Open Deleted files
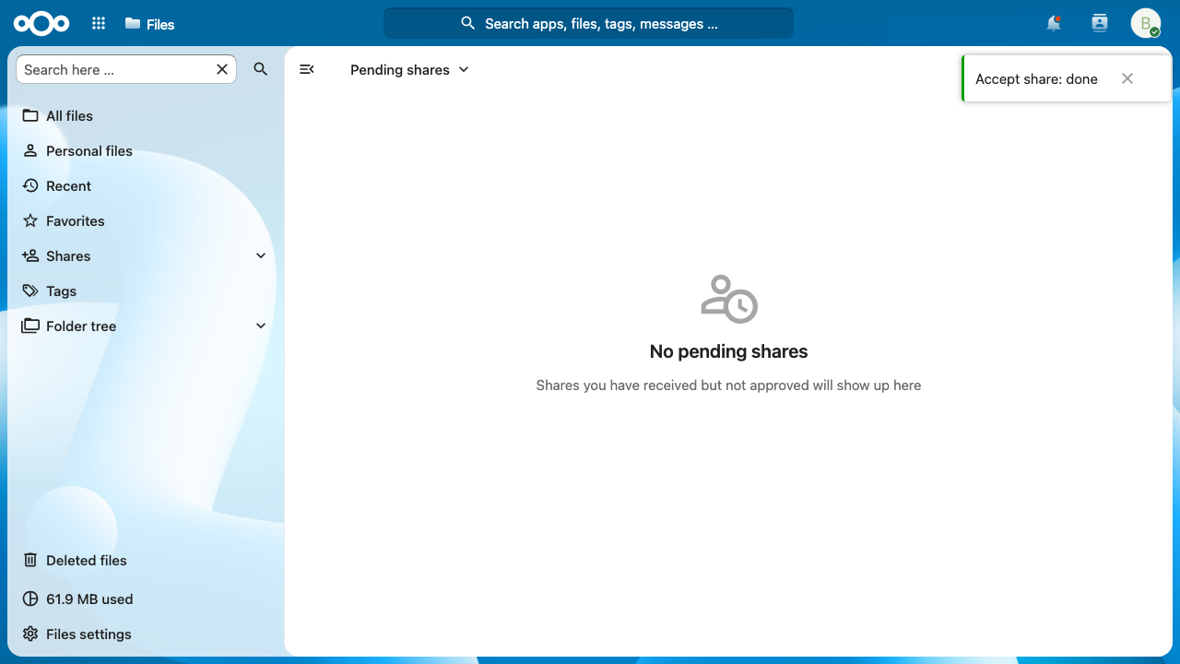Screen dimensions: 1180x664 (x=146, y=560)
